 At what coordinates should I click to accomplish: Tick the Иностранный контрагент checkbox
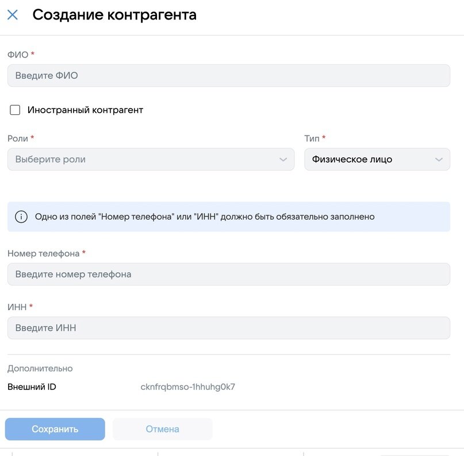tap(15, 110)
